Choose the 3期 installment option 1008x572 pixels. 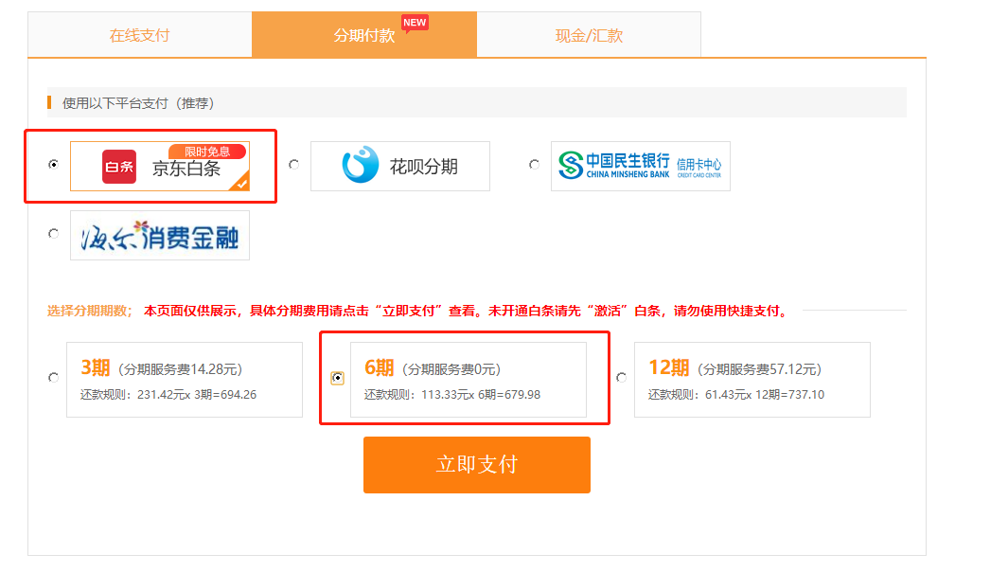tap(185, 379)
